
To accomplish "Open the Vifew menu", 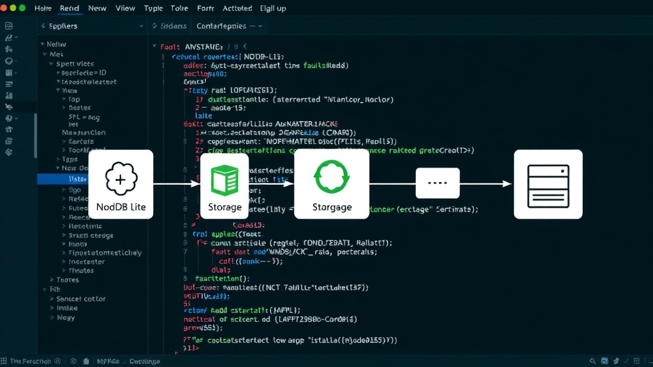I will (x=125, y=8).
